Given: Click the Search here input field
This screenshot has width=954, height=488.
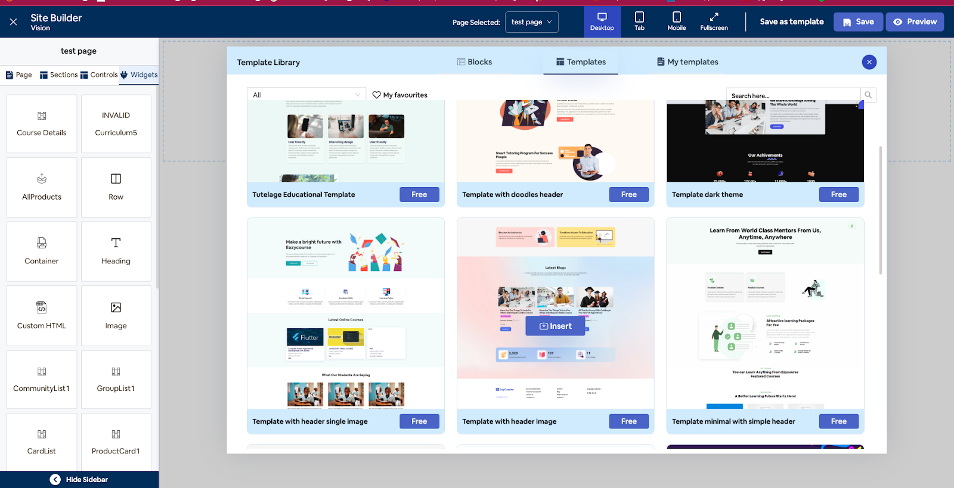Looking at the screenshot, I should 794,95.
